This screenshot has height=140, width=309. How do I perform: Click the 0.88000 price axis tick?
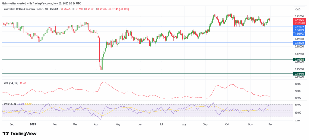click(300, 47)
